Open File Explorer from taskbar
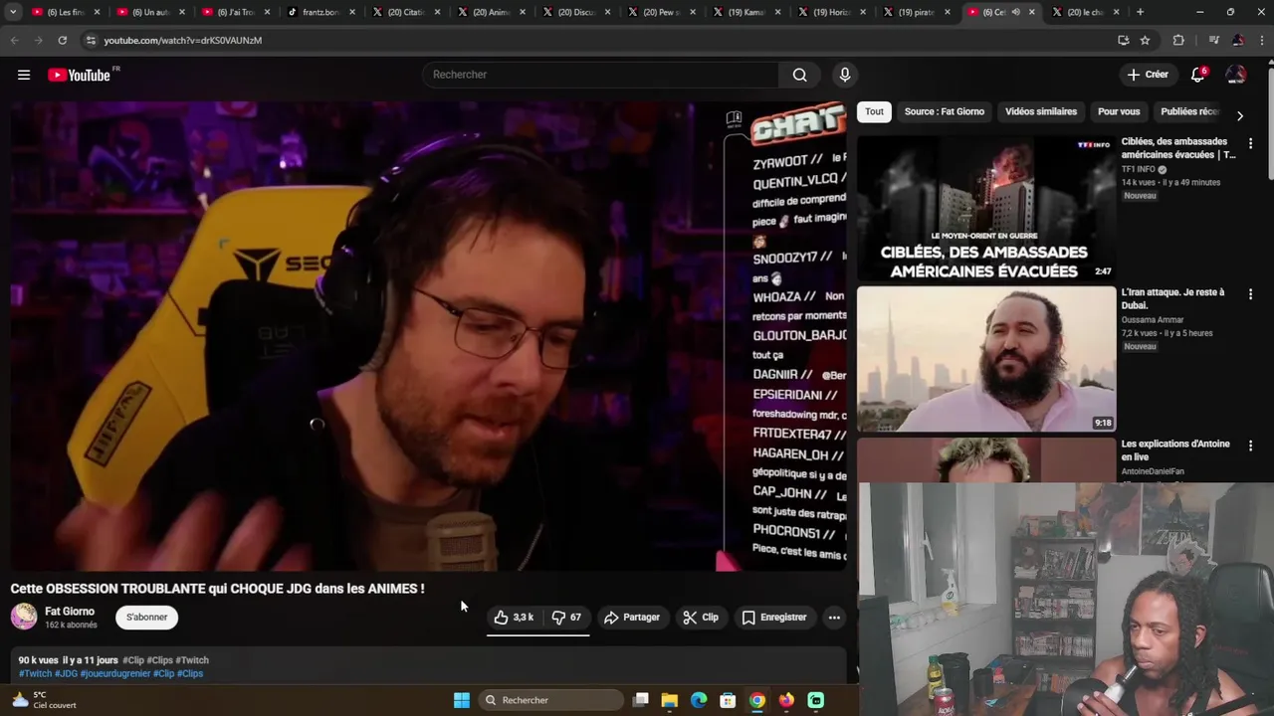The width and height of the screenshot is (1274, 716). click(670, 700)
